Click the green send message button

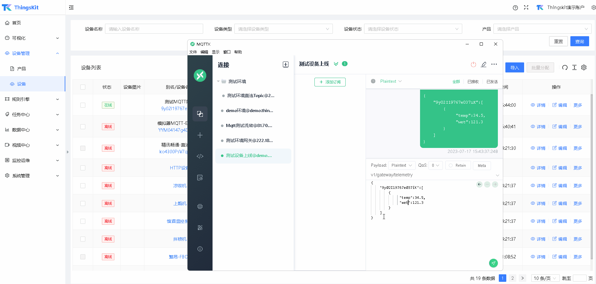(493, 263)
